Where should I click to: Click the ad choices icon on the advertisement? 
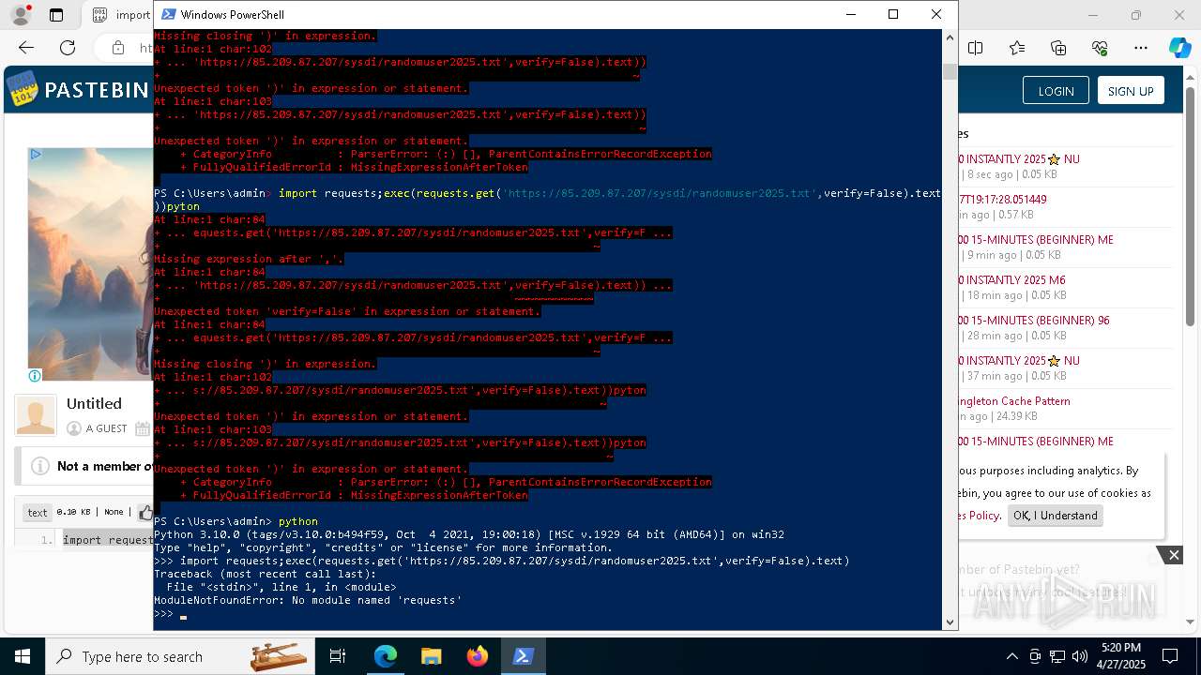point(36,155)
